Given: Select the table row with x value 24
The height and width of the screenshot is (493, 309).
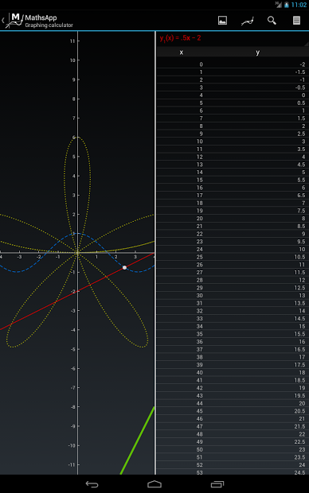Looking at the screenshot, I should point(233,249).
